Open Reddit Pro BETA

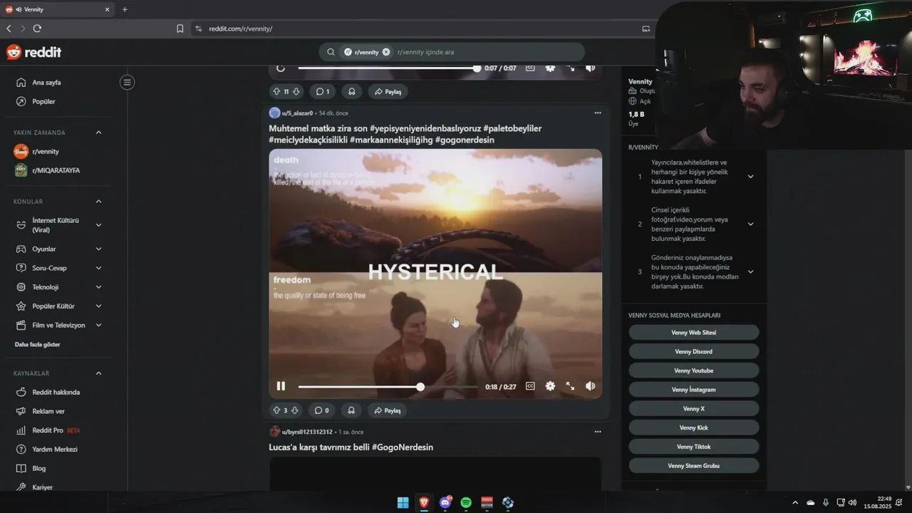coord(56,431)
